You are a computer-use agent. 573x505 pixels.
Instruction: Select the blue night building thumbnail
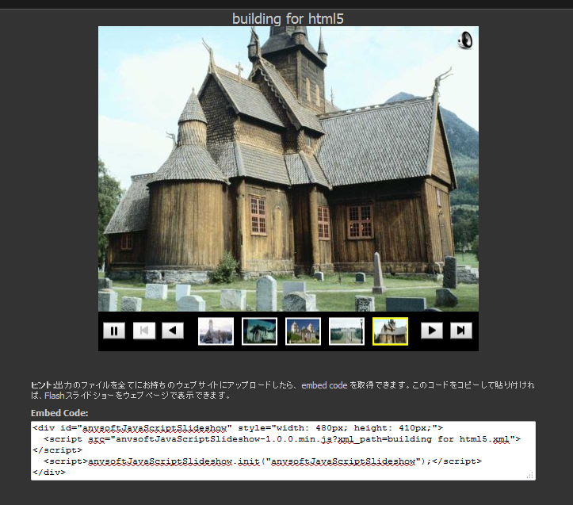259,331
